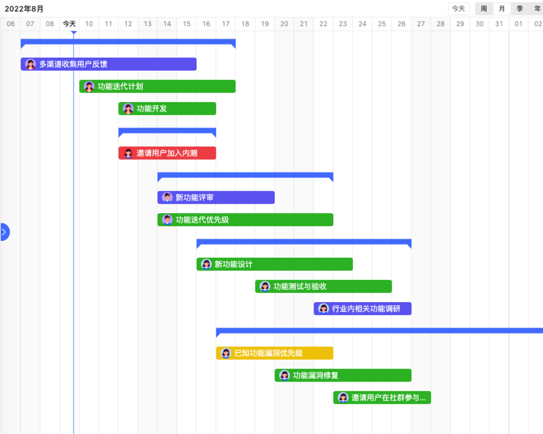Switch timeline to 年 view
The image size is (543, 434).
point(537,9)
